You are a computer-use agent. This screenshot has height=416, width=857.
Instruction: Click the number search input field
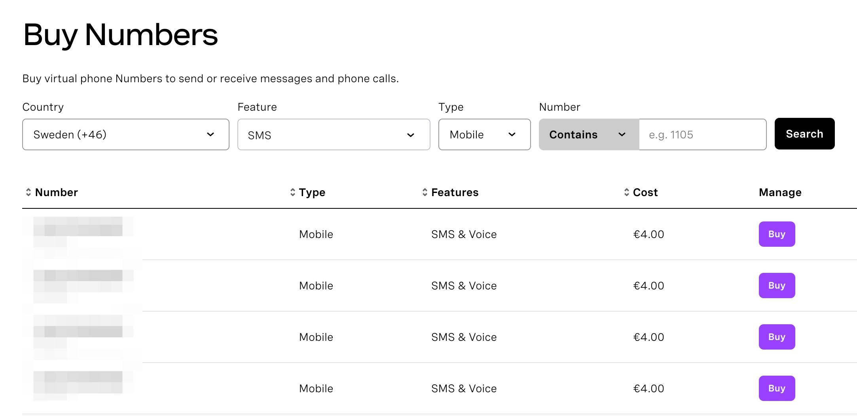tap(702, 134)
